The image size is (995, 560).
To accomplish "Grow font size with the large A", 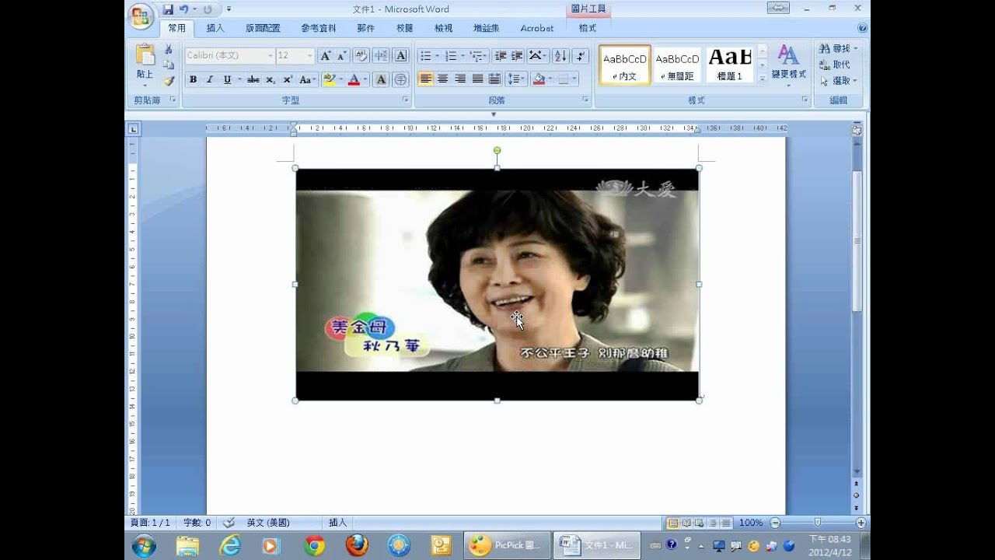I will (326, 55).
